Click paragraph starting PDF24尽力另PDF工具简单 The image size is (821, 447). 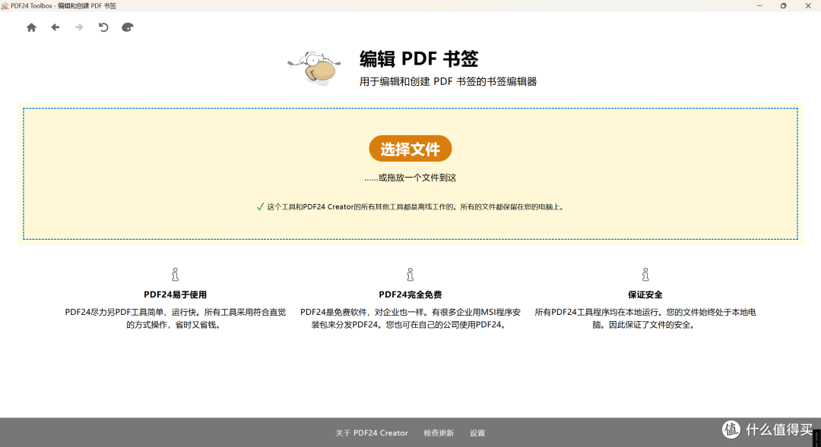coord(176,319)
